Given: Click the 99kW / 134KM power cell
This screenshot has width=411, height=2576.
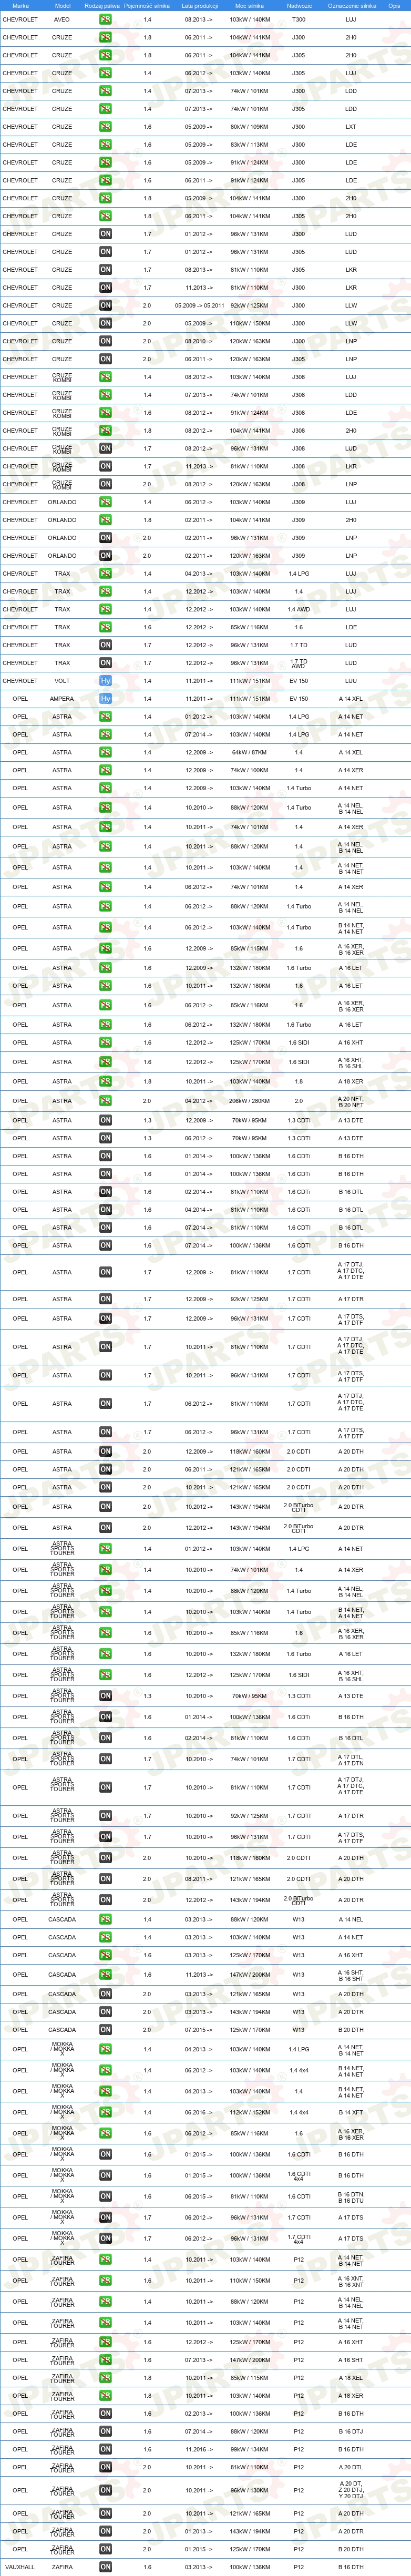Looking at the screenshot, I should coord(249,2449).
